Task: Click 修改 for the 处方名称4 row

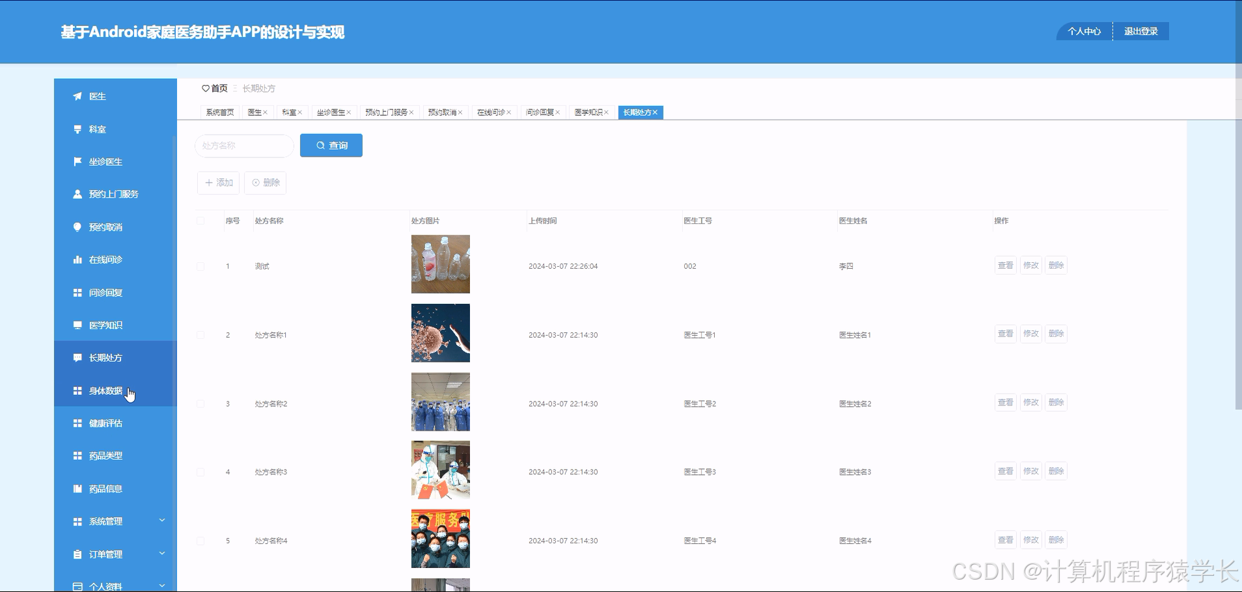Action: point(1031,540)
